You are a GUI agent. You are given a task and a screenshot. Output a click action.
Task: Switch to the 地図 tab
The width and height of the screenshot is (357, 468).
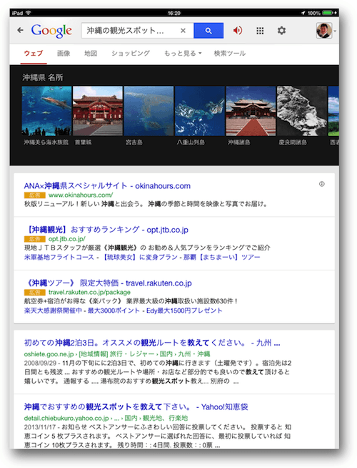click(91, 54)
